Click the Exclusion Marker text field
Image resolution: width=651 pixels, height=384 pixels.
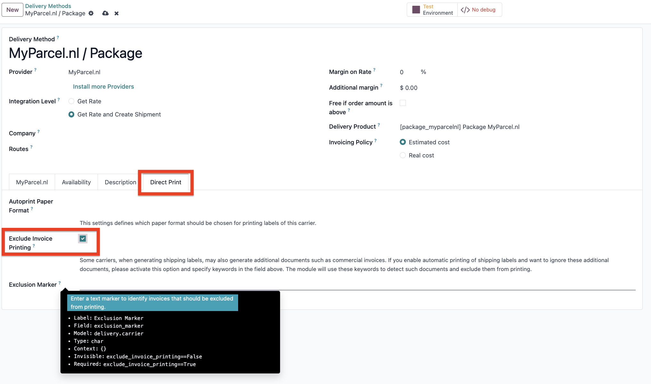click(x=358, y=285)
